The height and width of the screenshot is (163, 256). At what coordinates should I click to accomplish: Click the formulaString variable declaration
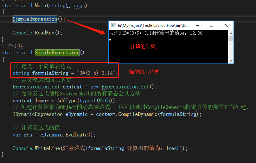(50, 73)
